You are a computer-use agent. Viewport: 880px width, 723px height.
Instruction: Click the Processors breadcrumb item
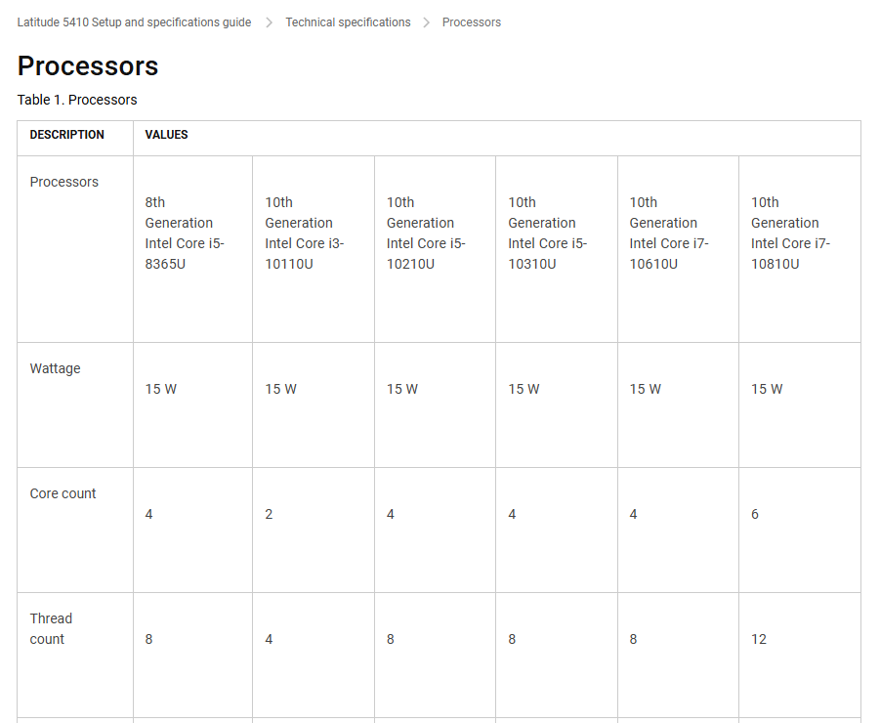(x=471, y=22)
